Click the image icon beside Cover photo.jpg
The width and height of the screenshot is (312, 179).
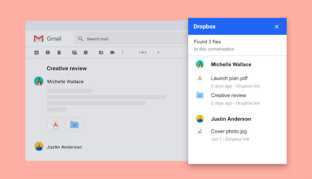pyautogui.click(x=200, y=131)
